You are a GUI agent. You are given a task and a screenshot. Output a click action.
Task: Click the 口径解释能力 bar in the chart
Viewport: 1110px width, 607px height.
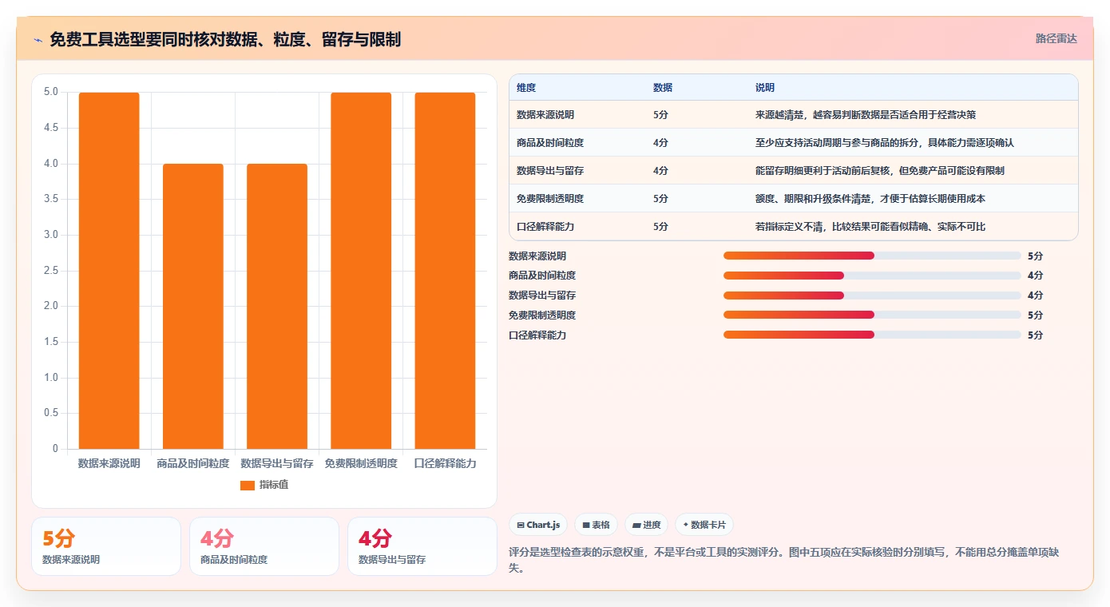click(x=445, y=271)
